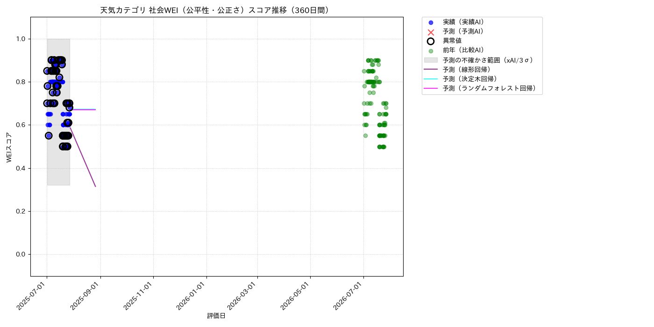Click the purple 線形回帰 legend line sample
This screenshot has width=654, height=327.
431,70
